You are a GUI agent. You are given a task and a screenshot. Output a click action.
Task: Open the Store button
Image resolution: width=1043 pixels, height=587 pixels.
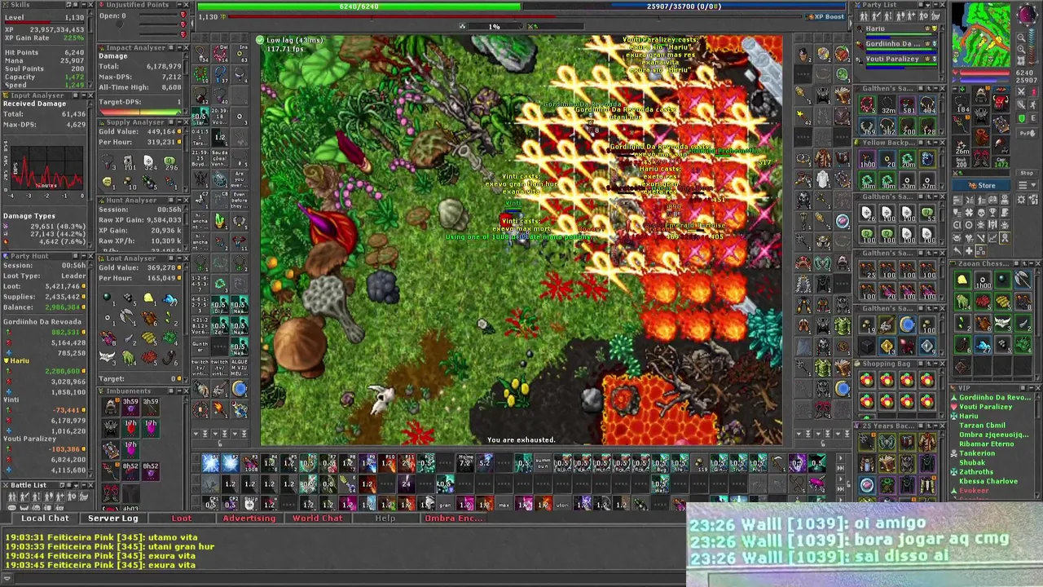tap(981, 185)
